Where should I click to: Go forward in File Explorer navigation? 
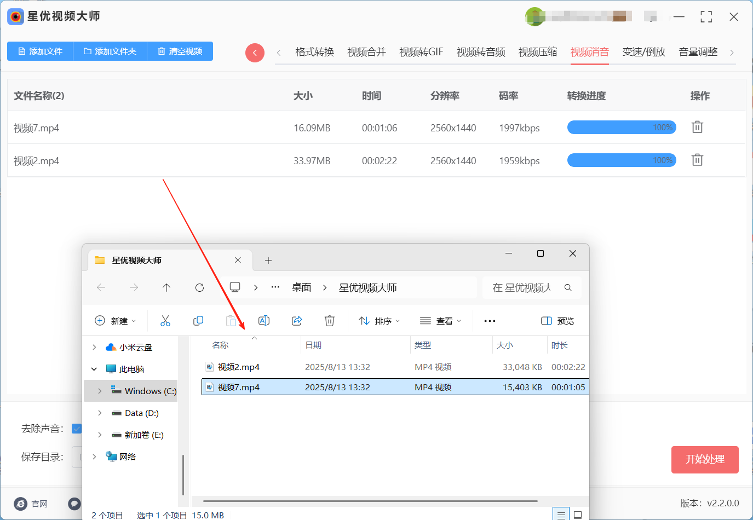(x=134, y=287)
